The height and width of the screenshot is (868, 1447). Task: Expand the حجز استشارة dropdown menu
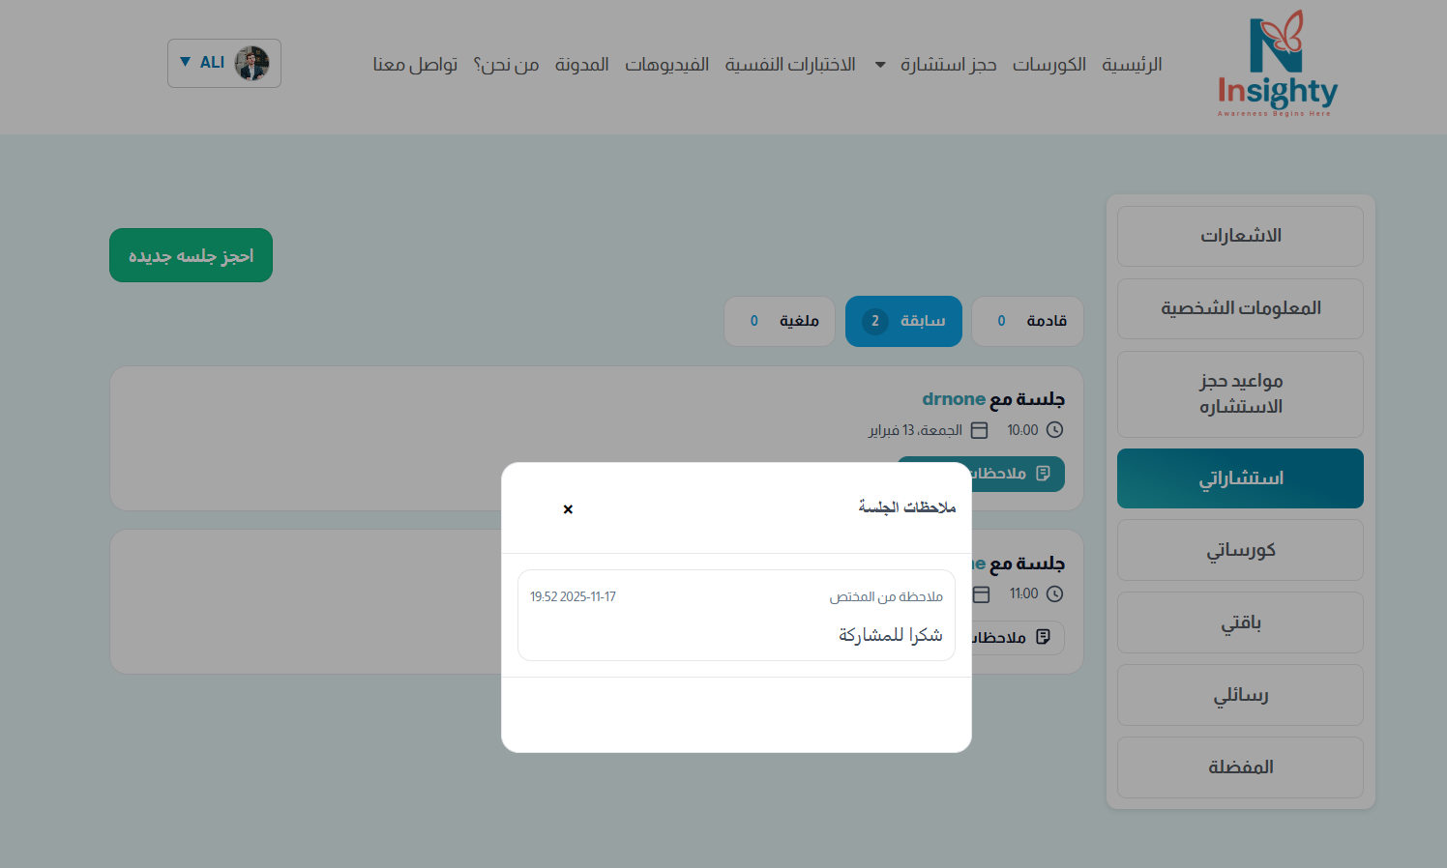[x=880, y=65]
